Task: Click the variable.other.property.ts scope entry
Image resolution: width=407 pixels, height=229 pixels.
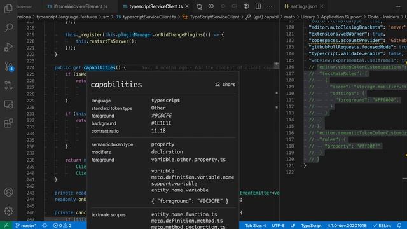Action: point(188,160)
